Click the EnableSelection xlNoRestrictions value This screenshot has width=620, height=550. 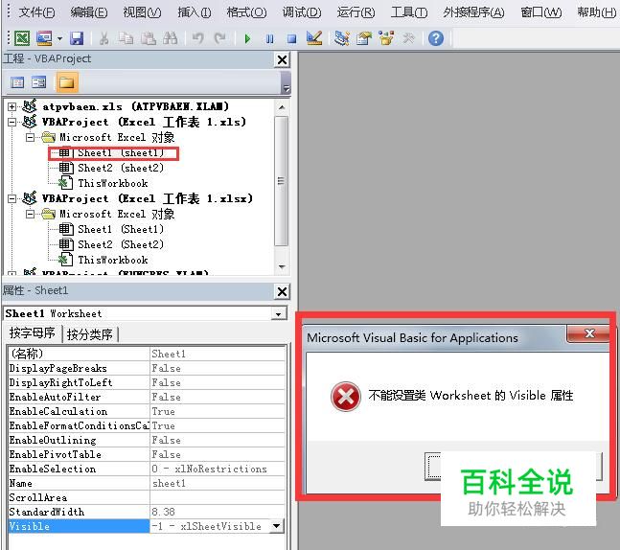pyautogui.click(x=217, y=469)
